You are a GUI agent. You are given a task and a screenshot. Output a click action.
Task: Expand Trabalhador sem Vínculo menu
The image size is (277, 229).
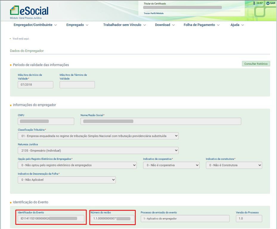coord(124,25)
